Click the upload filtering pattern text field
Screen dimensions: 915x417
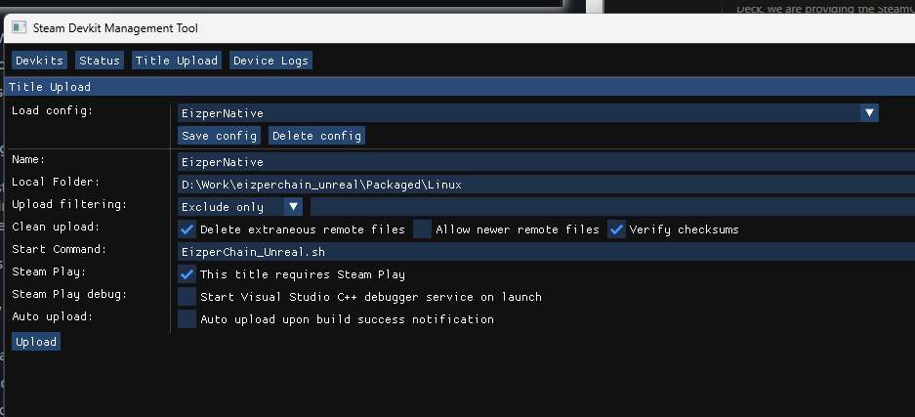(611, 207)
